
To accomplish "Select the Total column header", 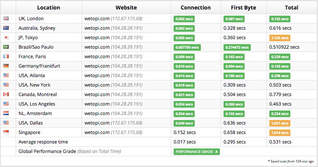I will coord(292,7).
